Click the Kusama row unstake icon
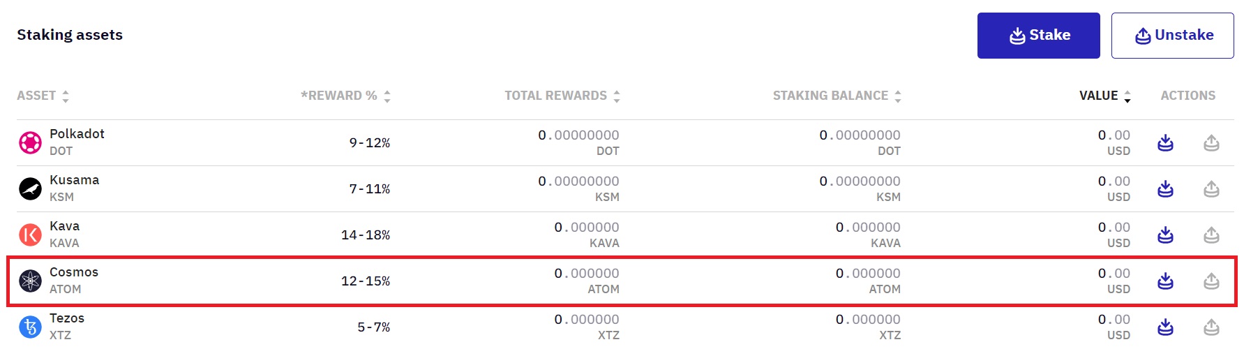 coord(1211,189)
